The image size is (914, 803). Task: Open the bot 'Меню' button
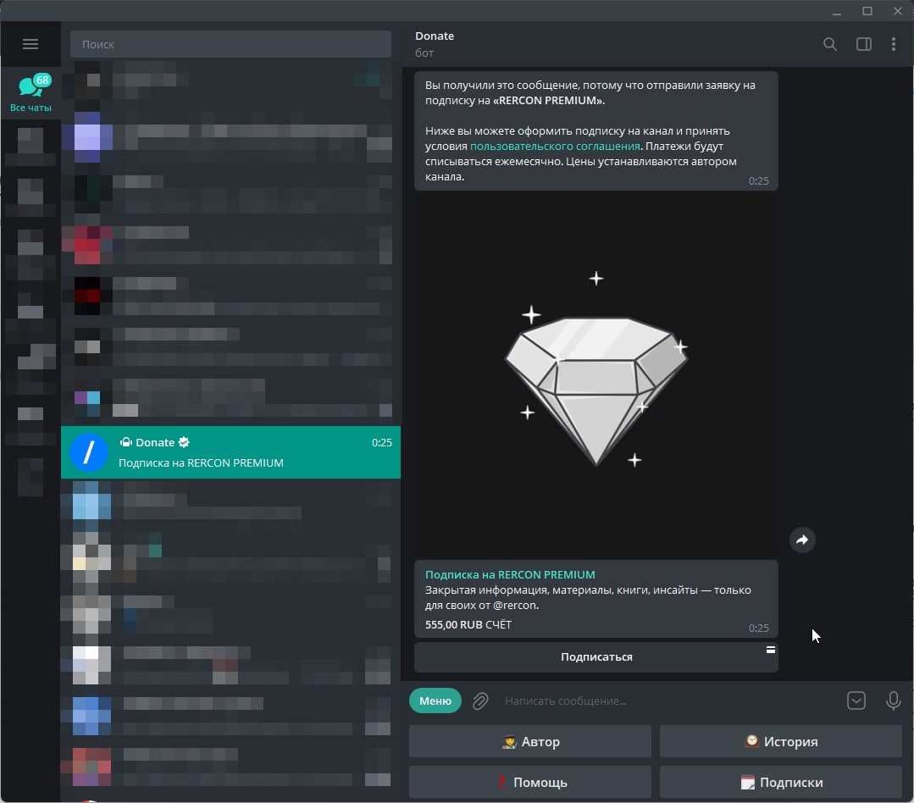click(435, 701)
